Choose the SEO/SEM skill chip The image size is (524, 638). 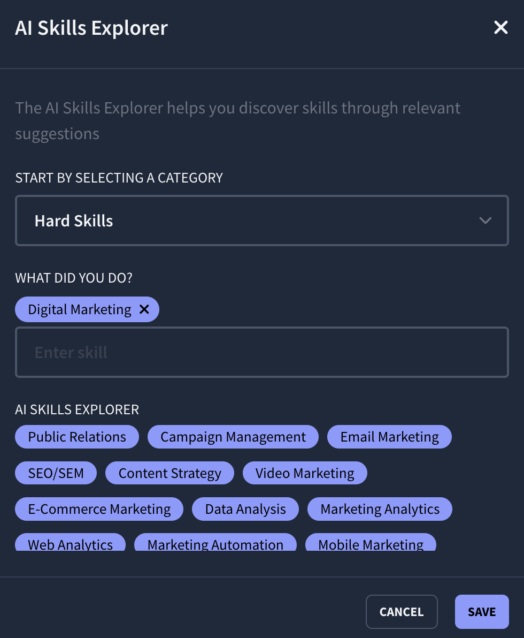[x=56, y=473]
